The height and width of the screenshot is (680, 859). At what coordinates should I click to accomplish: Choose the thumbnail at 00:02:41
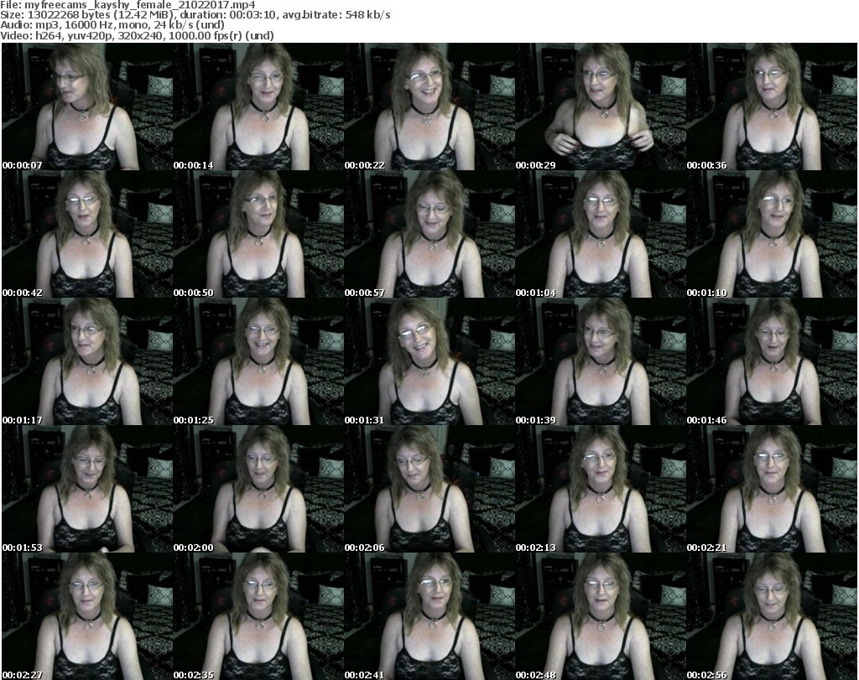click(x=429, y=616)
